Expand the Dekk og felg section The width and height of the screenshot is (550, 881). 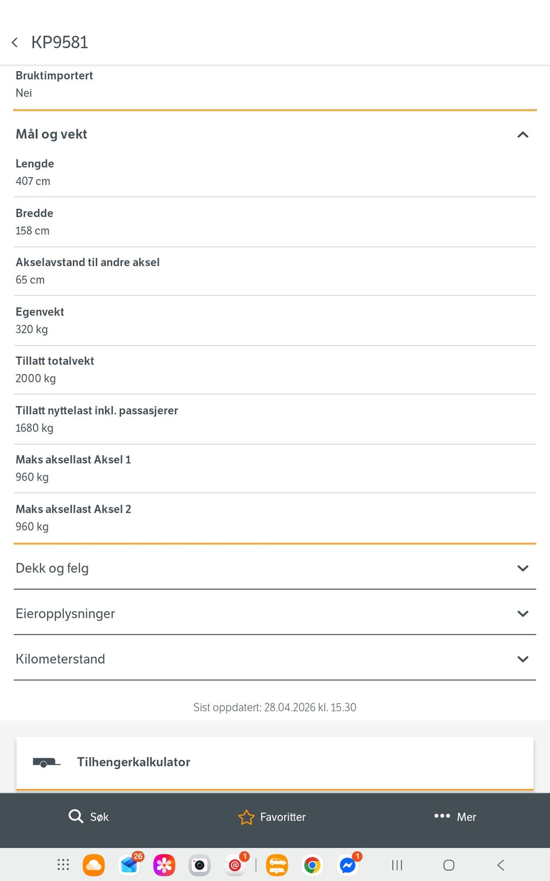[x=275, y=568]
